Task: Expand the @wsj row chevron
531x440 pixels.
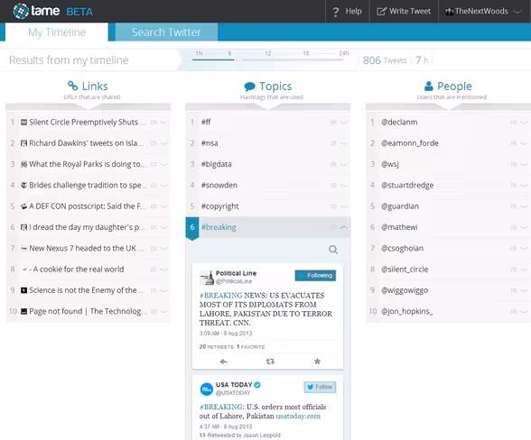Action: point(524,164)
